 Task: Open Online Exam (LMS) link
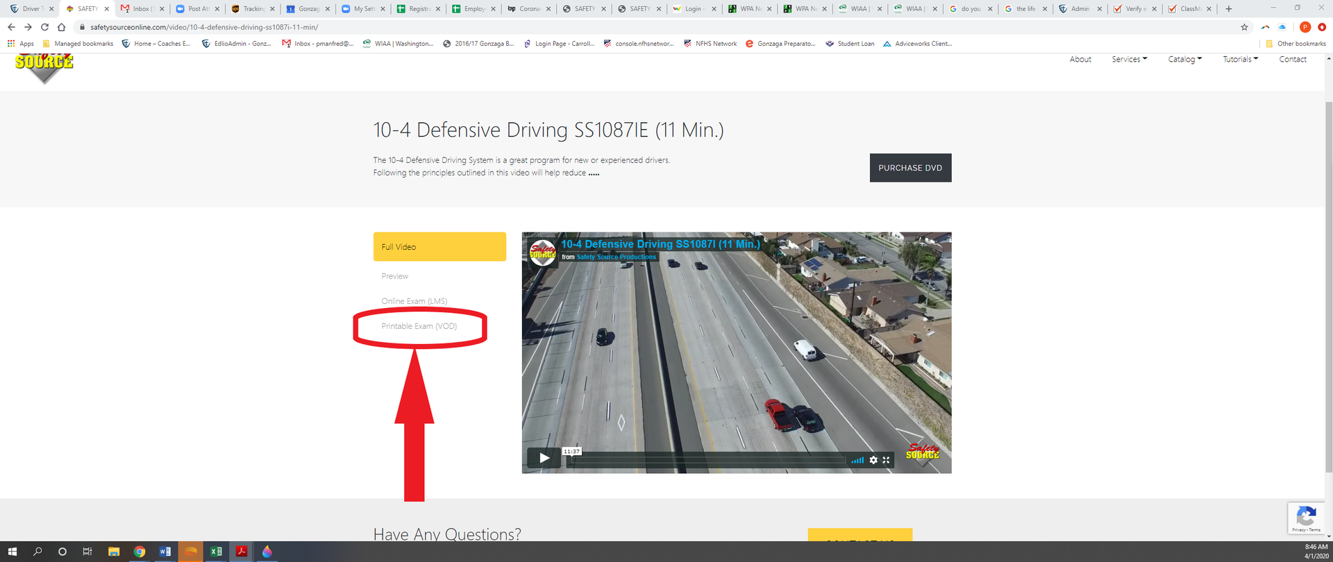[414, 301]
